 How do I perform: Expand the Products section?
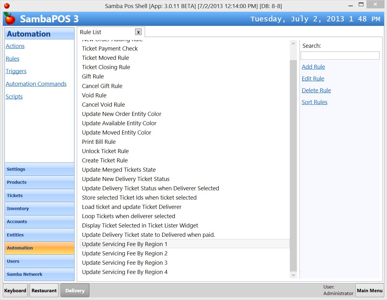pos(39,182)
